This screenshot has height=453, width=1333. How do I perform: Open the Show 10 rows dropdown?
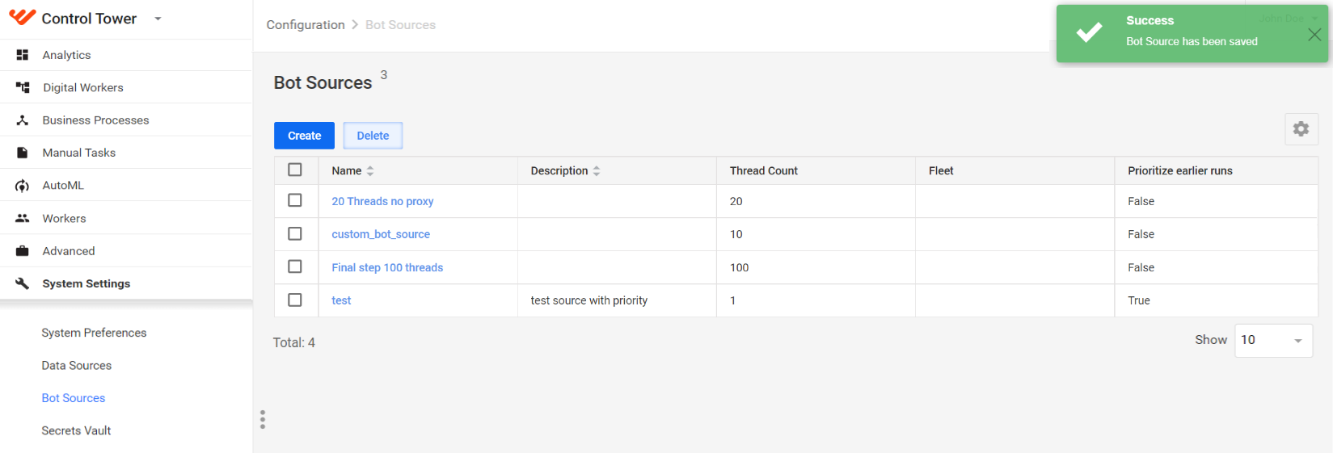pos(1273,340)
